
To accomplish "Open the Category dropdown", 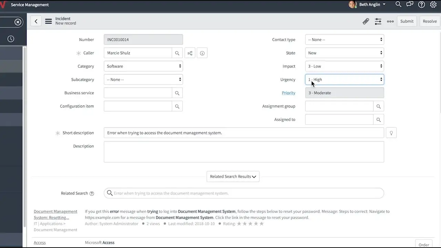I will click(143, 66).
